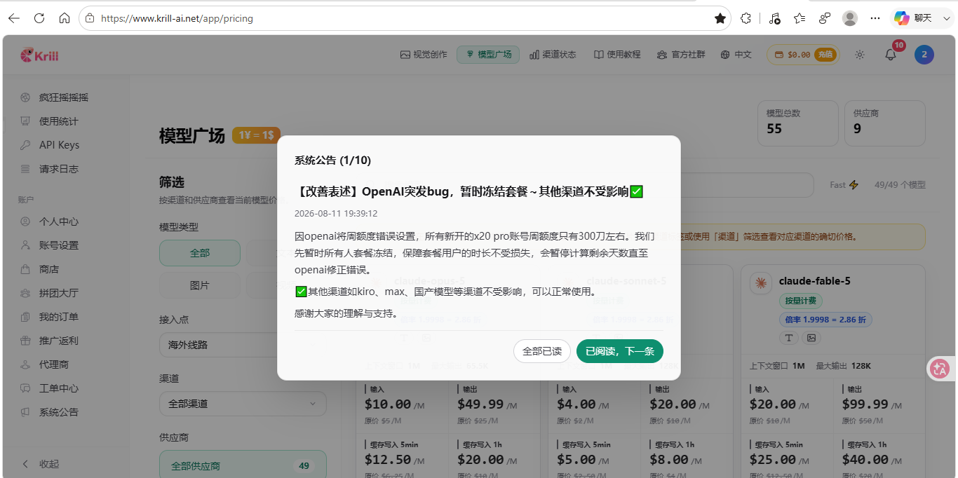The width and height of the screenshot is (958, 478).
Task: Click the pink translate floating icon
Action: pos(940,368)
